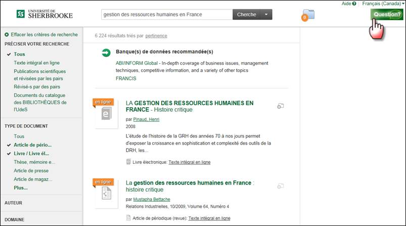Click the Cherche search button

246,15
